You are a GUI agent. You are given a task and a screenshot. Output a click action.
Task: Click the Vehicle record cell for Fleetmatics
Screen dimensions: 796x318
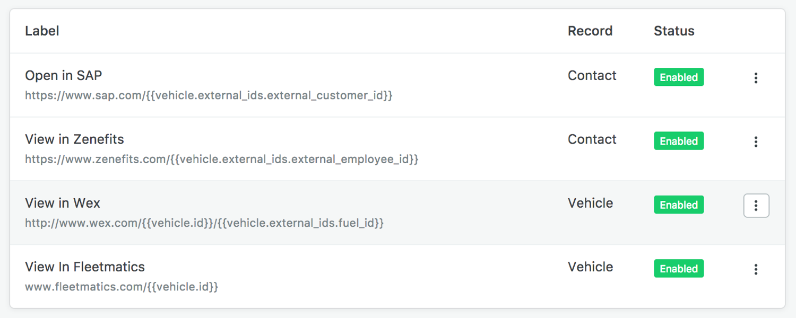[590, 267]
